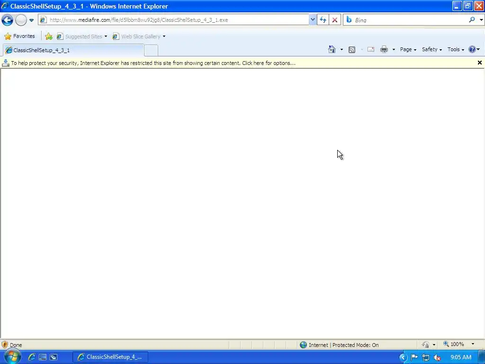This screenshot has width=485, height=364.
Task: Click the 100% zoom level button
Action: (454, 344)
